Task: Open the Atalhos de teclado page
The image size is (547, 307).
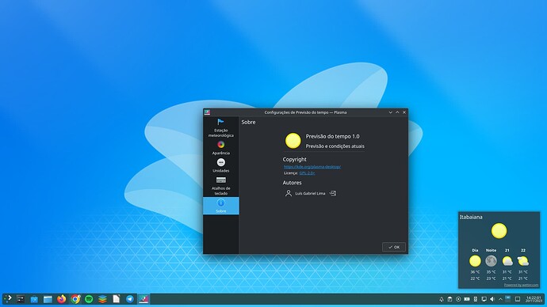Action: 221,186
